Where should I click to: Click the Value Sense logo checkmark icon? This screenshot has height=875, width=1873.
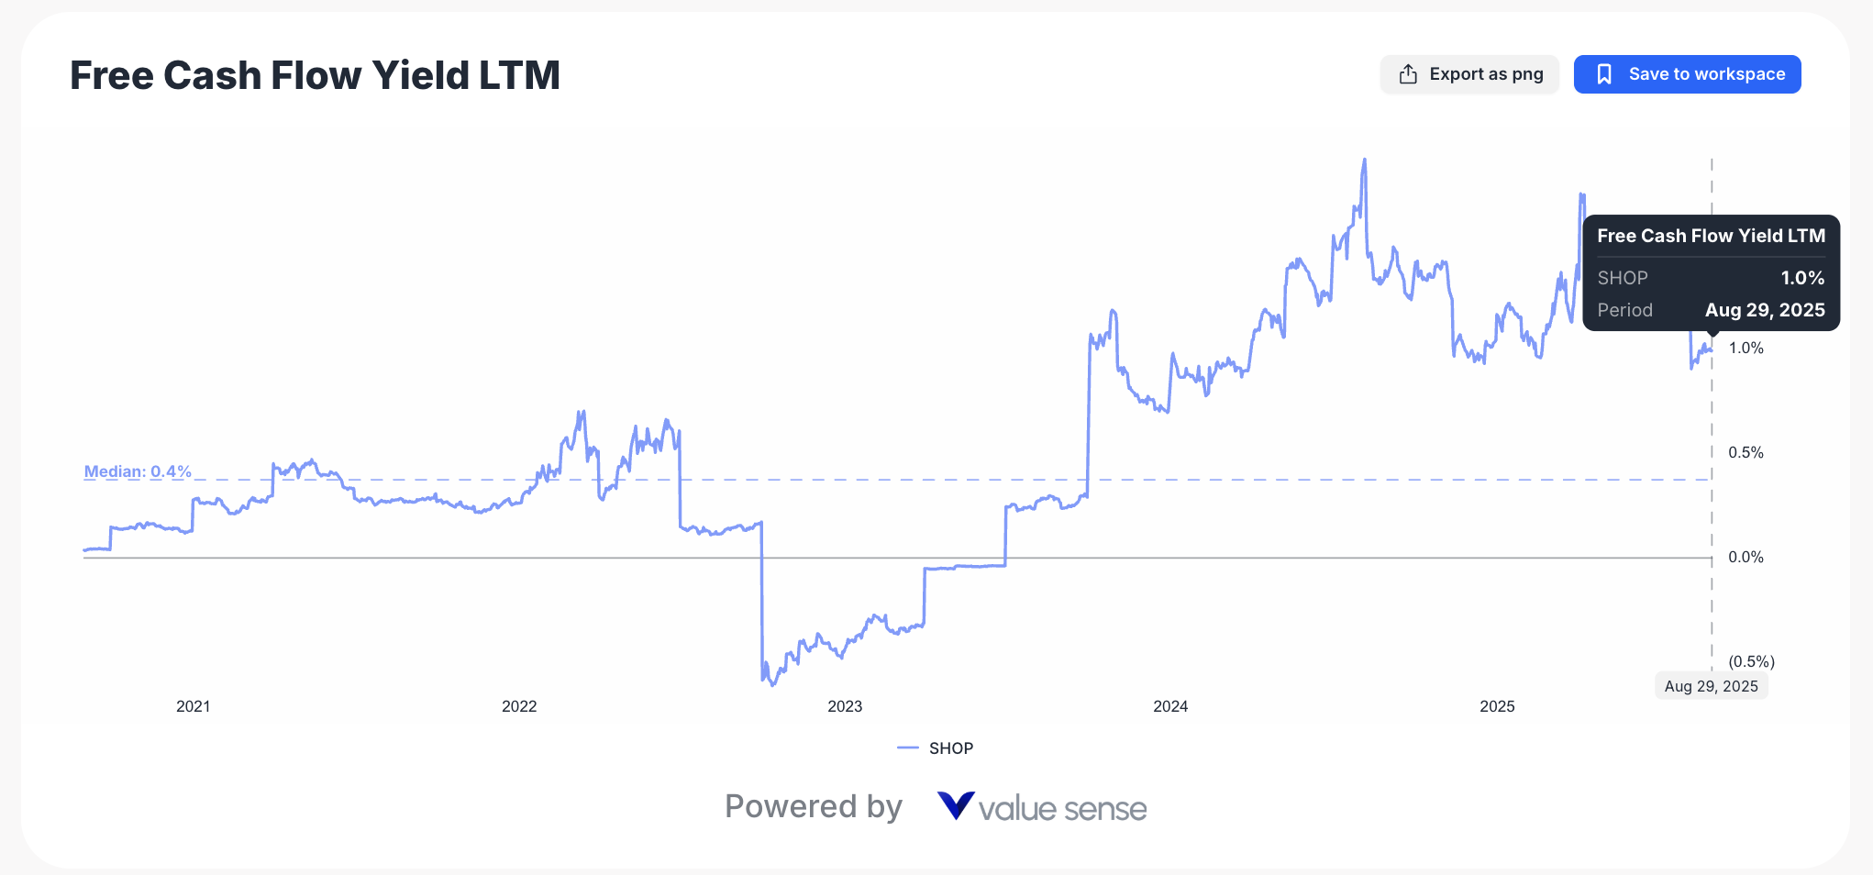click(x=954, y=807)
